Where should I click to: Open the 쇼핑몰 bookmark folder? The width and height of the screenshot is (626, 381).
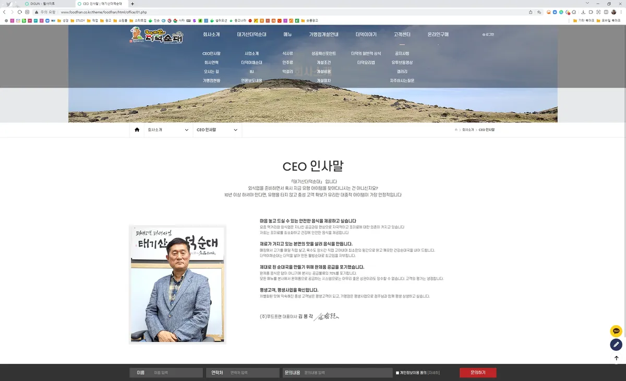[120, 20]
